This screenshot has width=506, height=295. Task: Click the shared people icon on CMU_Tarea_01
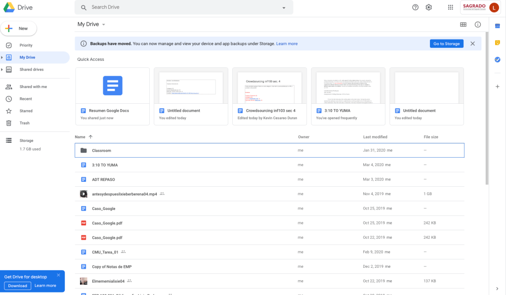click(123, 252)
